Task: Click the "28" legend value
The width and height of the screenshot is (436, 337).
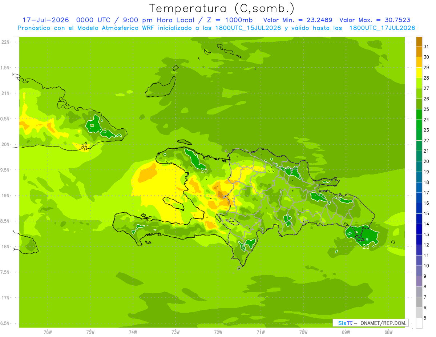Action: 426,78
